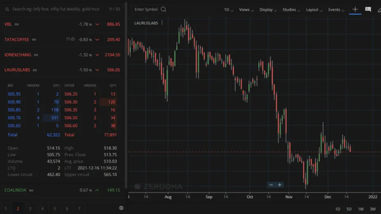This screenshot has width=381, height=214.
Task: Zoom out the chart with minus button
Action: 271,185
